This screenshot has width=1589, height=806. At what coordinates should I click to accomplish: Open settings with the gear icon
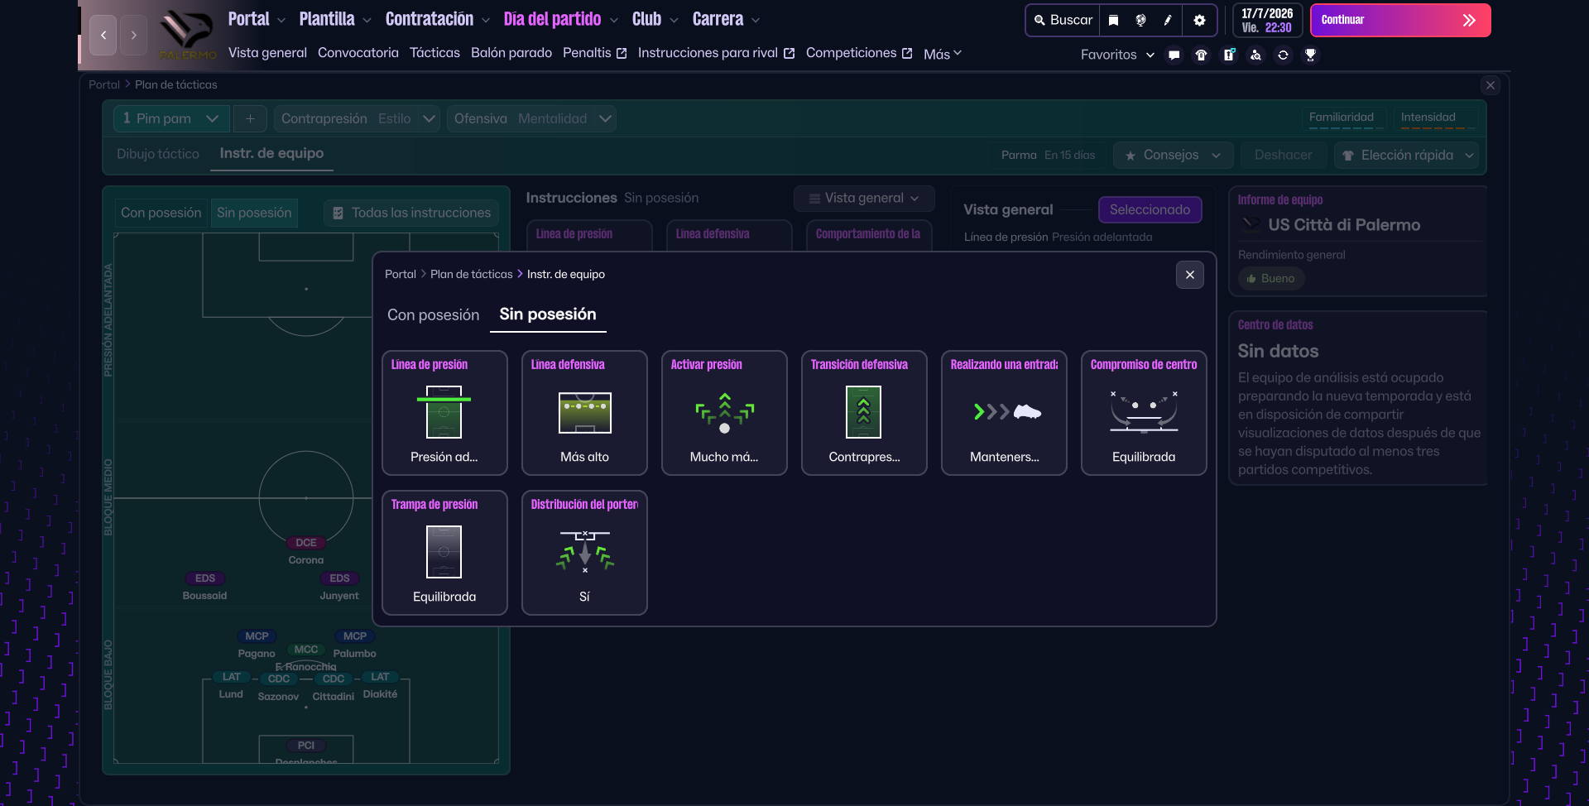(1199, 21)
